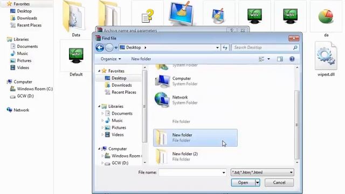Click the Search Desktop field
The height and width of the screenshot is (194, 345).
click(265, 47)
